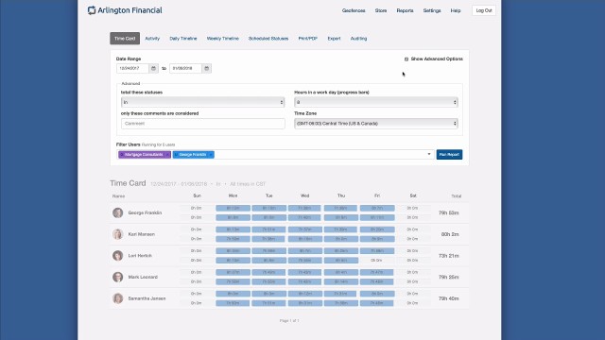Open Help in the top navigation
Image resolution: width=605 pixels, height=340 pixels.
tap(456, 10)
